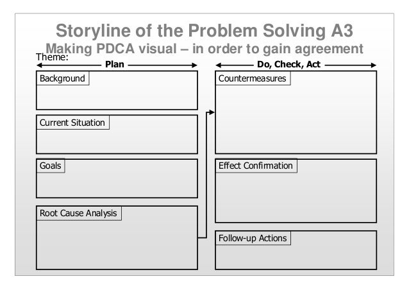409x290 pixels.
Task: Click the arrowhead pointing into the Countermeasures box
Action: pyautogui.click(x=212, y=112)
